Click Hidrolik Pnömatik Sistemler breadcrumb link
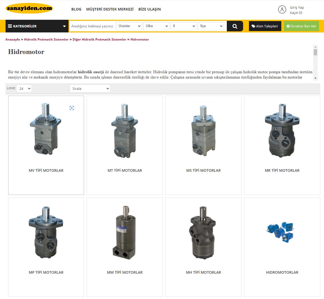 tap(46, 40)
